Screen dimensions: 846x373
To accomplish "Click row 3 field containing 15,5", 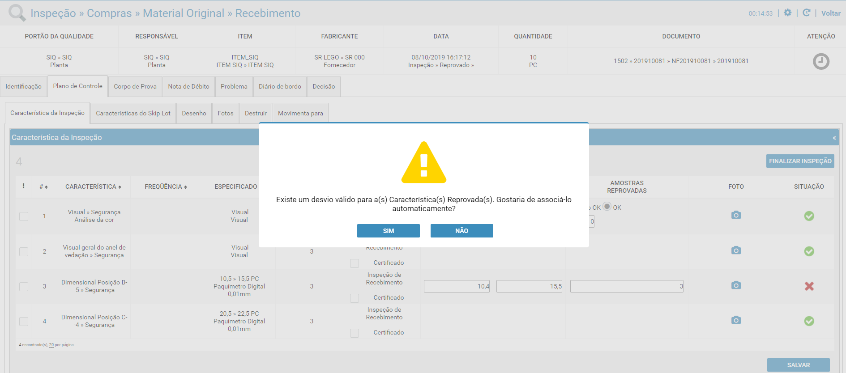I will [x=529, y=286].
